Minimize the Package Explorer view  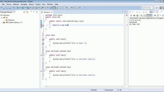pyautogui.click(x=34, y=12)
